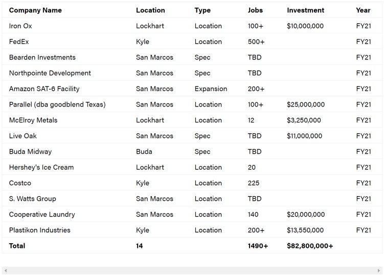Select the 'Year' column header

pyautogui.click(x=363, y=10)
